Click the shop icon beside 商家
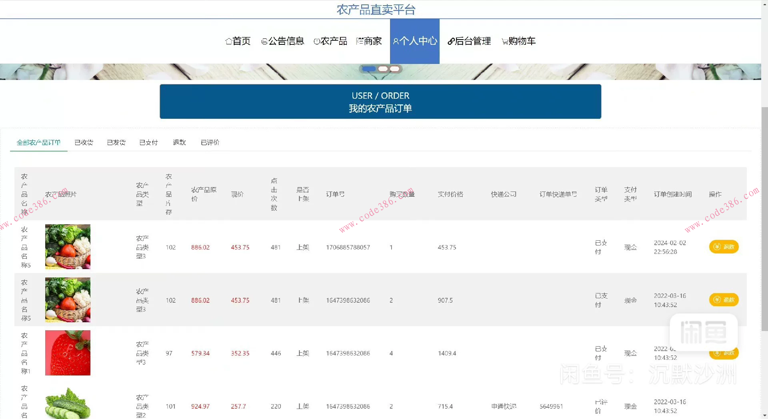Screen dimensions: 768x419 pos(359,41)
